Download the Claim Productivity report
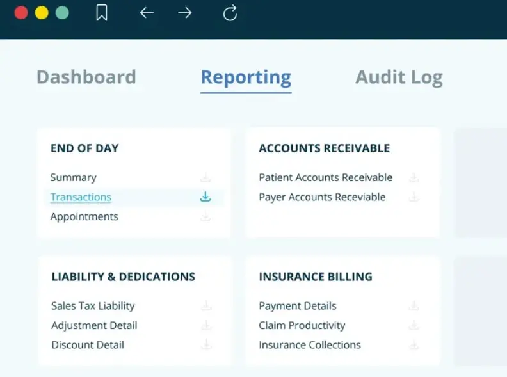 pos(414,325)
